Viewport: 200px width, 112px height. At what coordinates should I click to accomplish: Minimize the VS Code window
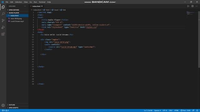point(185,2)
